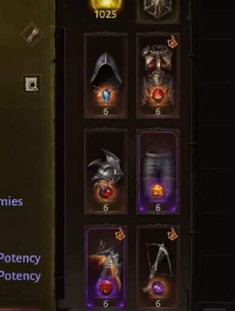The height and width of the screenshot is (311, 235).
Task: Select the flaming gauntlet weapon slot
Action: (x=106, y=268)
